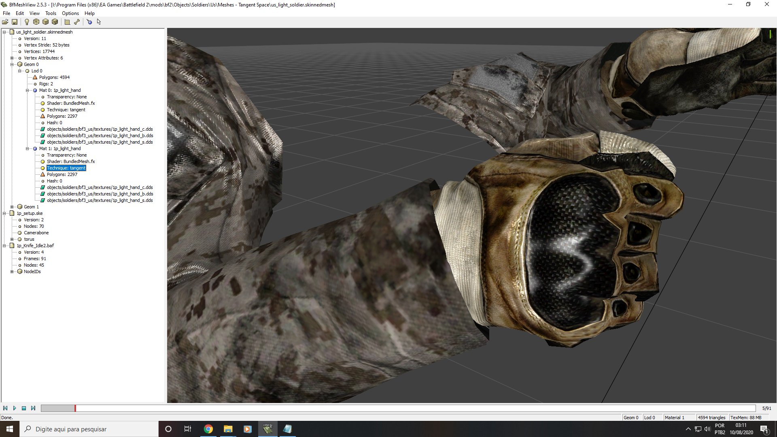Collapse Mat 1: 1p_light_hand node
Image resolution: width=777 pixels, height=437 pixels.
point(28,148)
